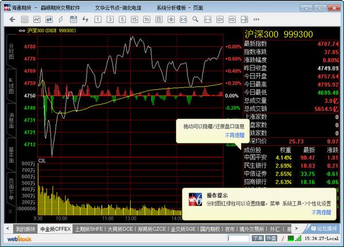Click the linked chain icon beside 沪深300
344x247 pixels.
22,31
